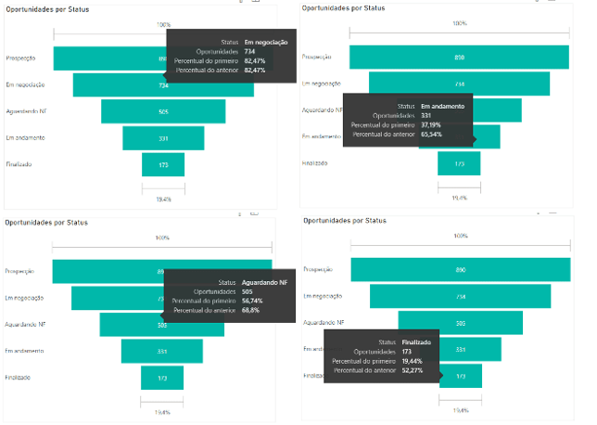
Task: Click Prospecção label, Em andamento tooltip chart
Action: click(316, 57)
